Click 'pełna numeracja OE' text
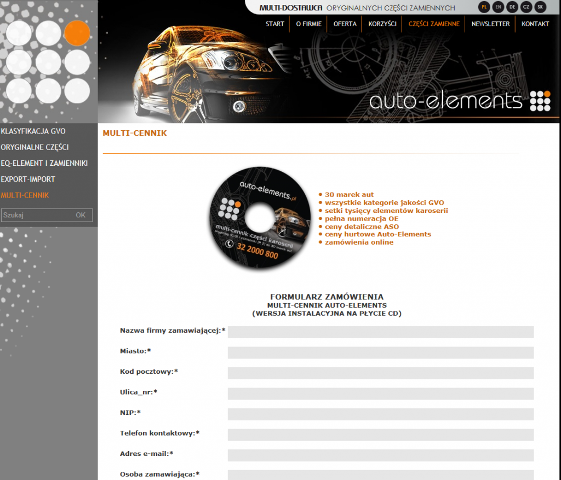Screen dimensions: 561x480 (362, 219)
